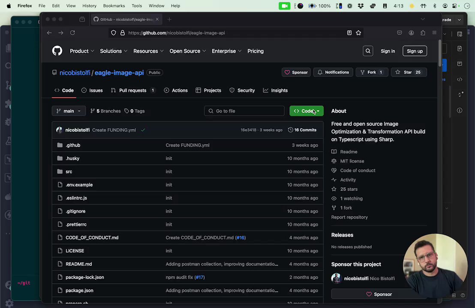This screenshot has width=475, height=308.
Task: Open CODE_OF_CONDUCT.md file
Action: coord(92,237)
